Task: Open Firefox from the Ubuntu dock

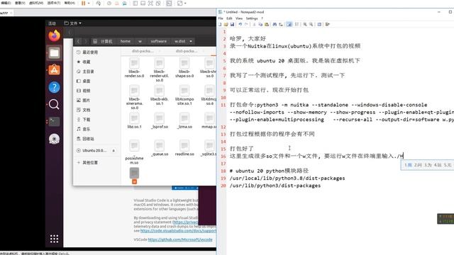Action: [54, 36]
